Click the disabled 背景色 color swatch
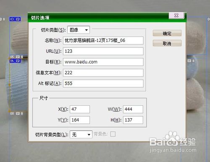 pos(113,134)
